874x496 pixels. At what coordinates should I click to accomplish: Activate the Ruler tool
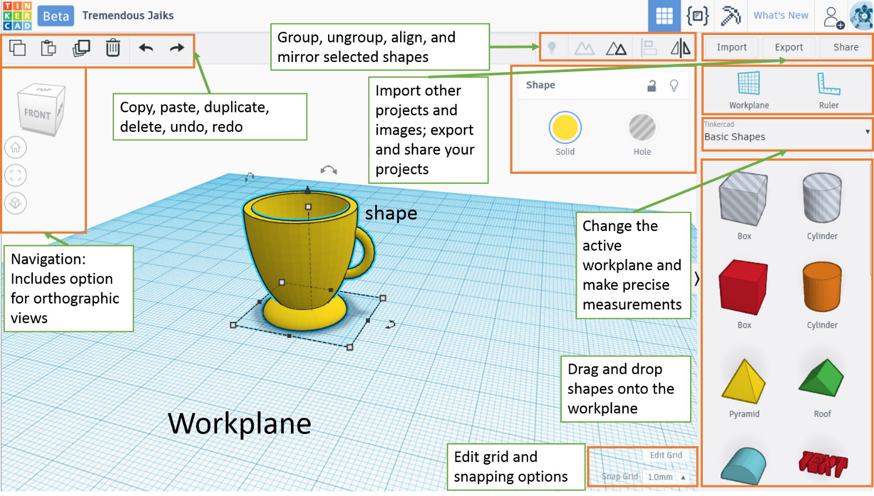tap(828, 90)
